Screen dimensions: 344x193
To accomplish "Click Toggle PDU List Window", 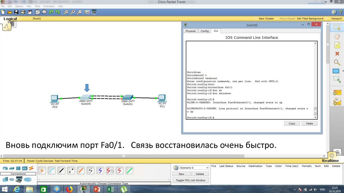I will [190, 180].
